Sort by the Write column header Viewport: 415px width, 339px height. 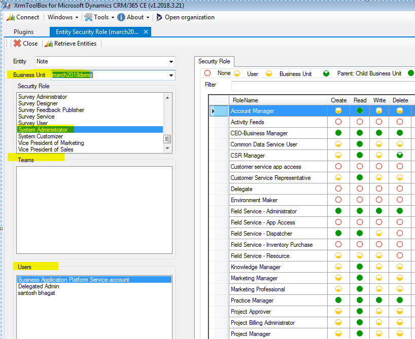(379, 100)
